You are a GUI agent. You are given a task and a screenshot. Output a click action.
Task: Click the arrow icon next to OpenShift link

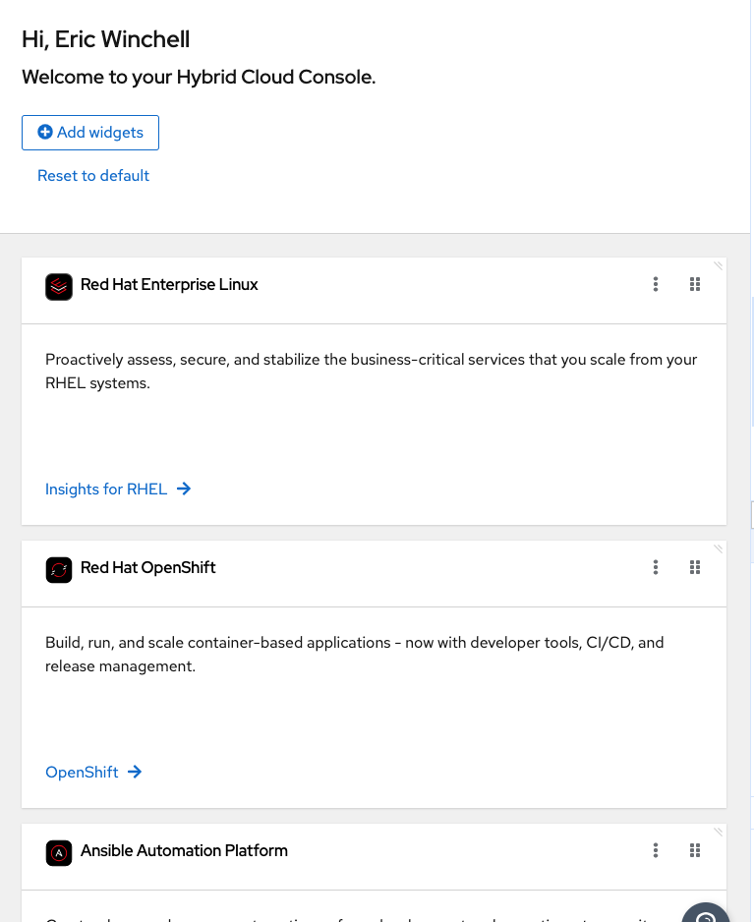(135, 773)
